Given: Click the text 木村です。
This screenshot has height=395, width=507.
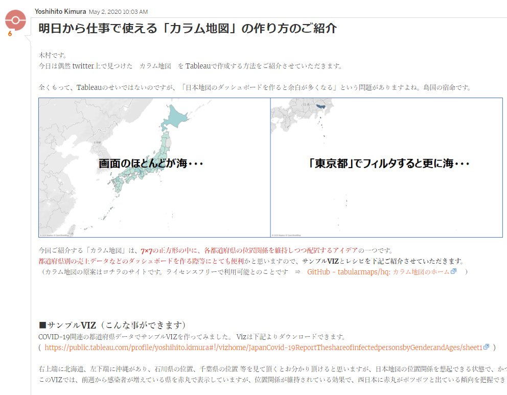Looking at the screenshot, I should [53, 55].
